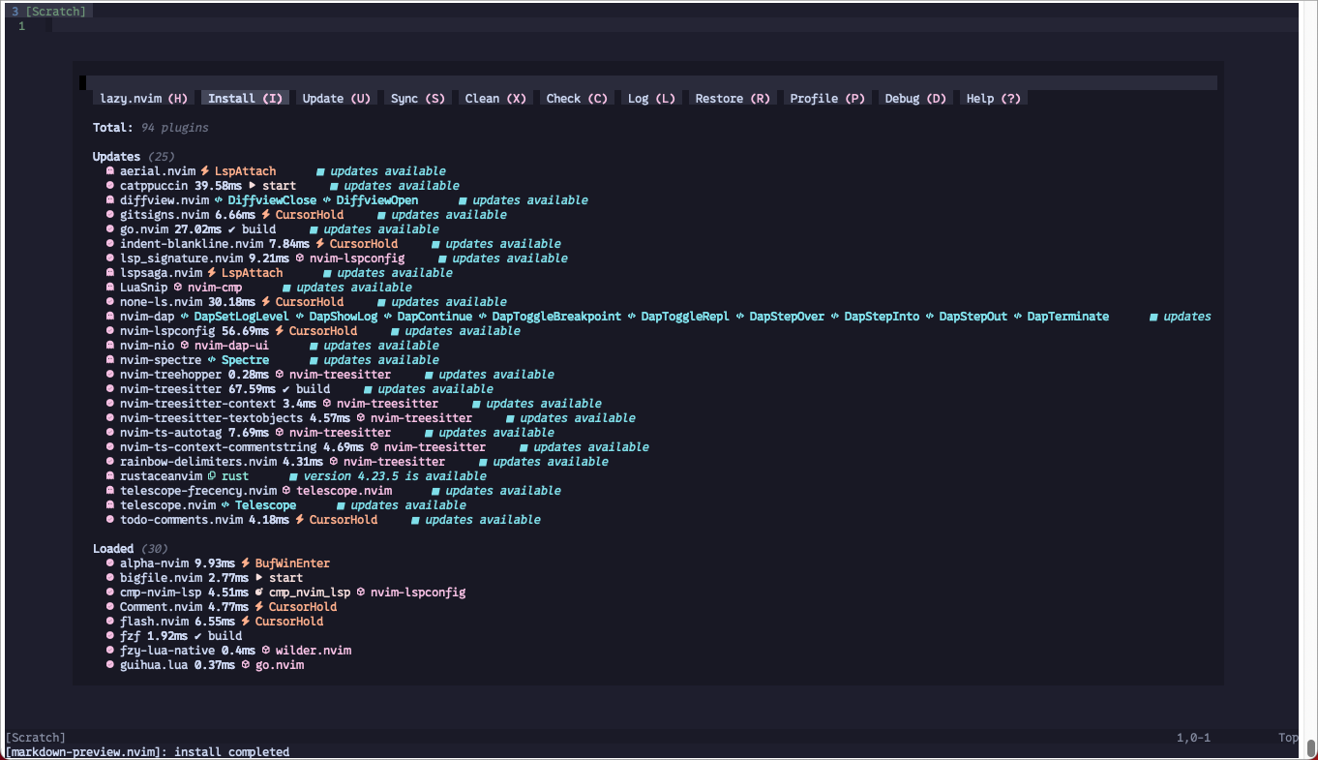Click the command icon before Telescope on telescope.nvim
Viewport: 1318px width, 760px height.
tap(225, 505)
